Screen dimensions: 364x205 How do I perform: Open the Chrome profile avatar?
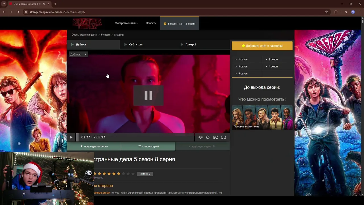click(x=353, y=12)
